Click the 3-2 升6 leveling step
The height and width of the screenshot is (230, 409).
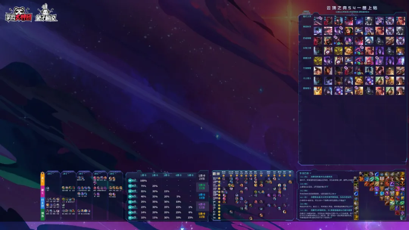(303, 191)
